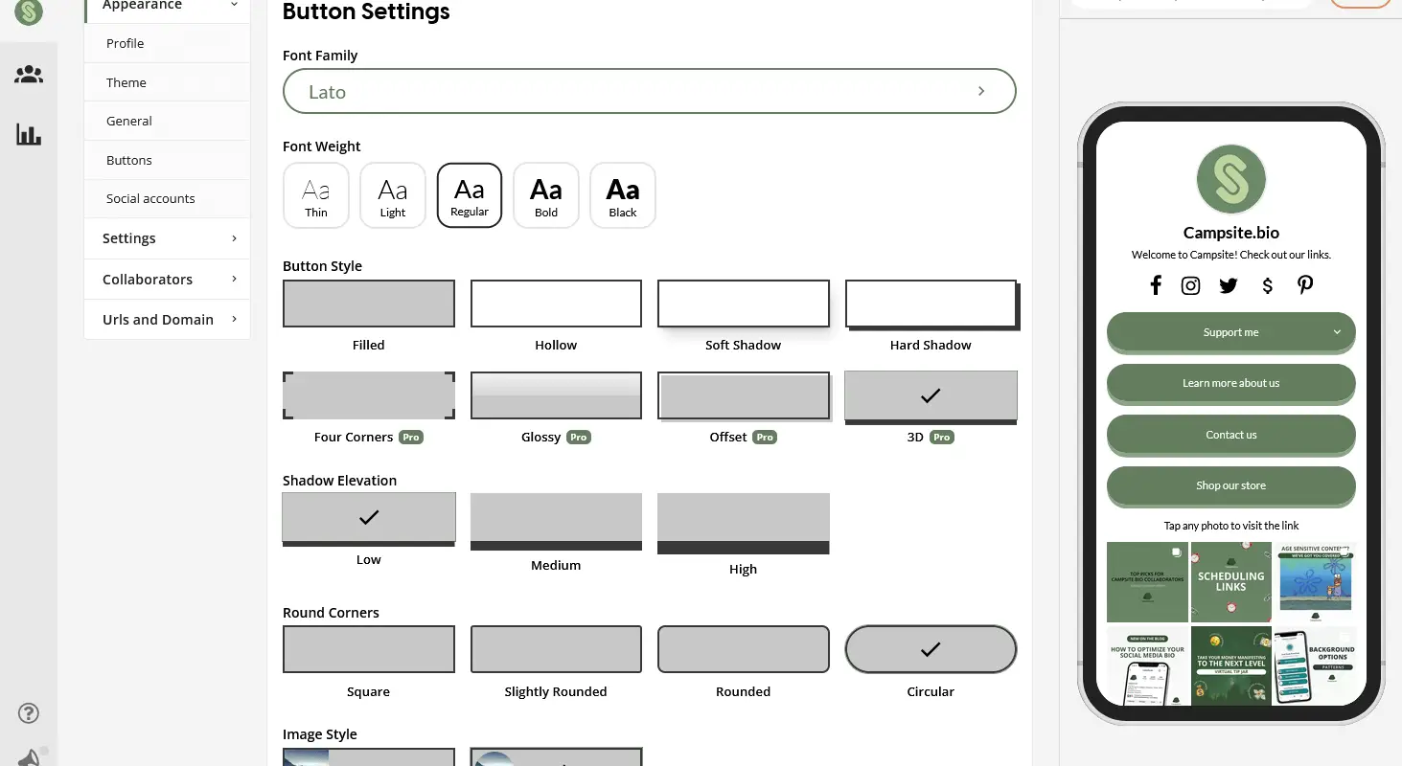
Task: Click the Instagram icon in phone preview
Action: coord(1190,285)
